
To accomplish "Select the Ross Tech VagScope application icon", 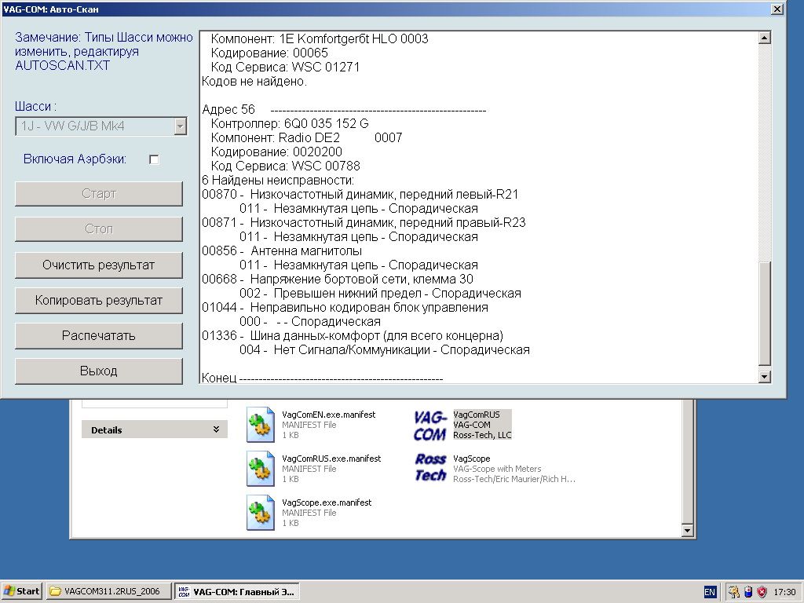I will coord(430,468).
